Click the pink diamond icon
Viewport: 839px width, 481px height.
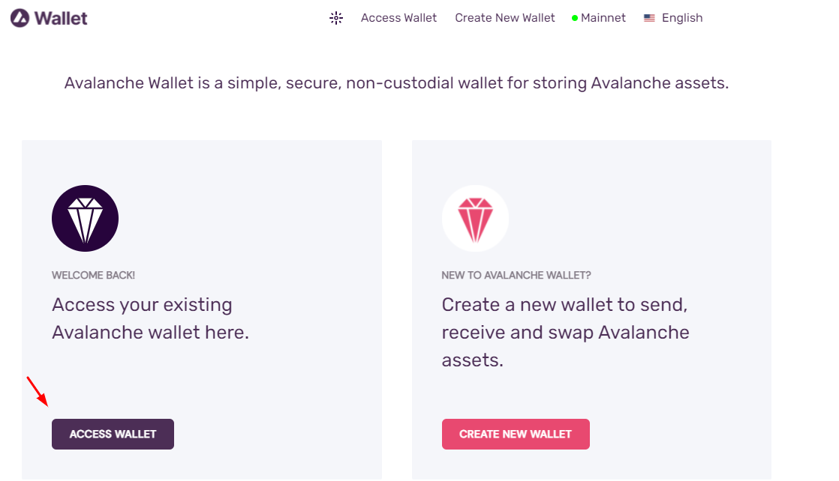point(475,219)
